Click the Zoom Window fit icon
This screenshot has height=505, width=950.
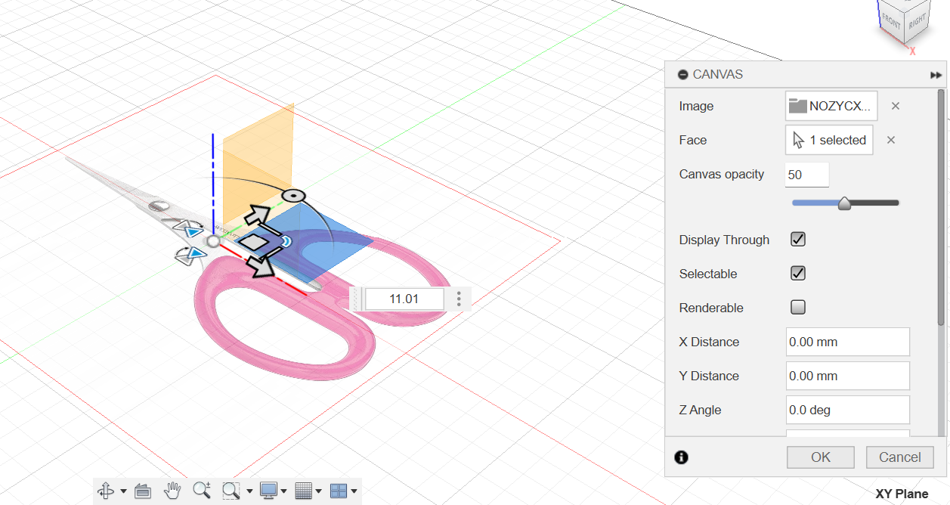[x=231, y=491]
